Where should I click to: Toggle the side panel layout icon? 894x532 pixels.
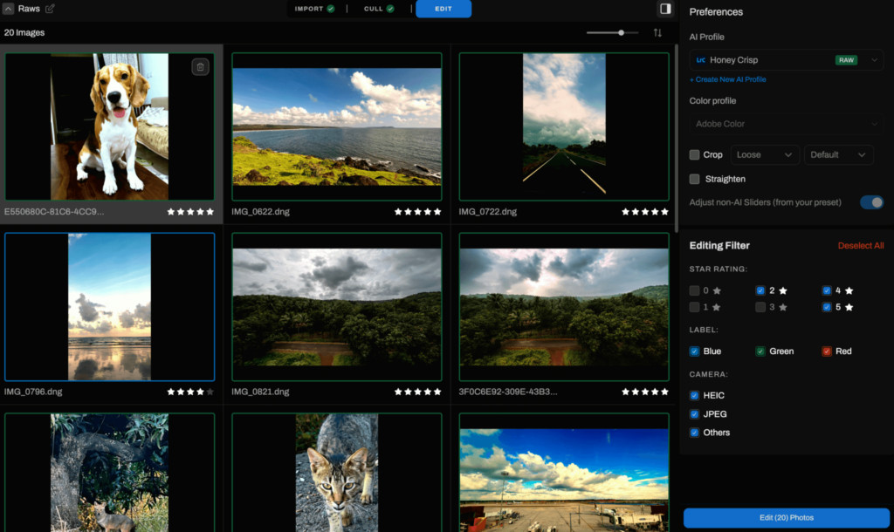click(x=664, y=9)
